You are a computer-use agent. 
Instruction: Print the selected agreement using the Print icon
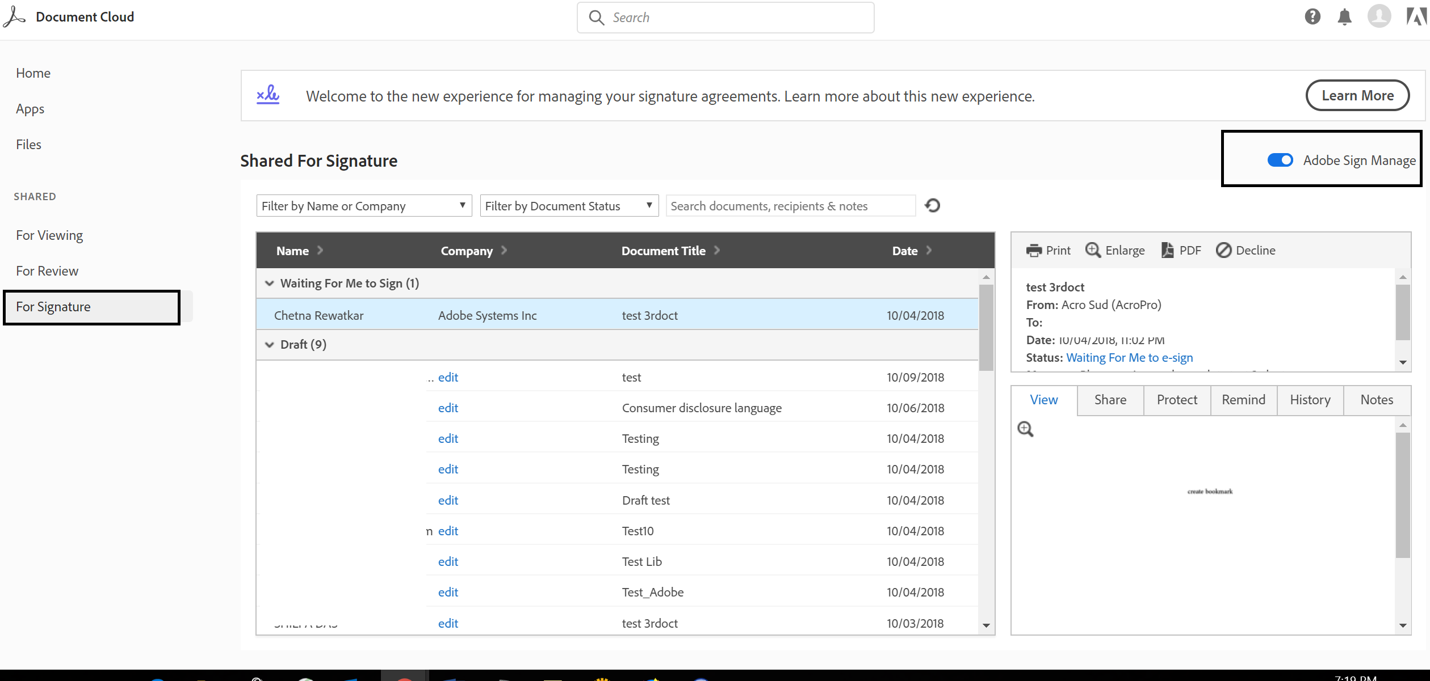1034,250
